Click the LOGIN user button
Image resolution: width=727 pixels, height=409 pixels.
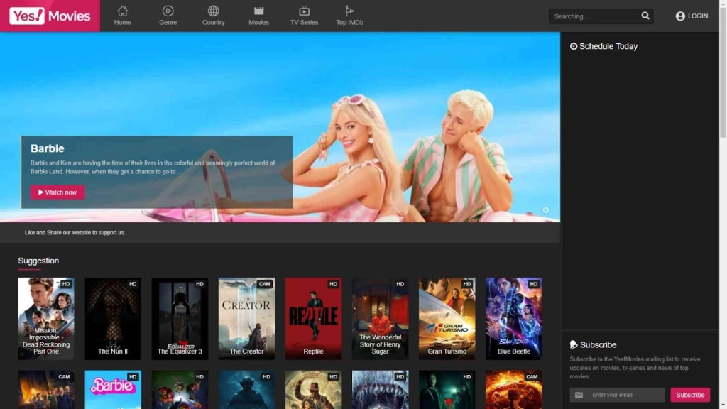pos(692,16)
